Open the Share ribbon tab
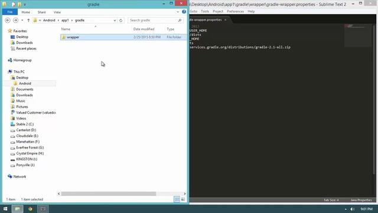 41,12
